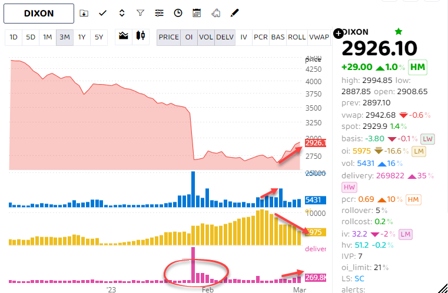Toggle the PRICE series

point(168,37)
